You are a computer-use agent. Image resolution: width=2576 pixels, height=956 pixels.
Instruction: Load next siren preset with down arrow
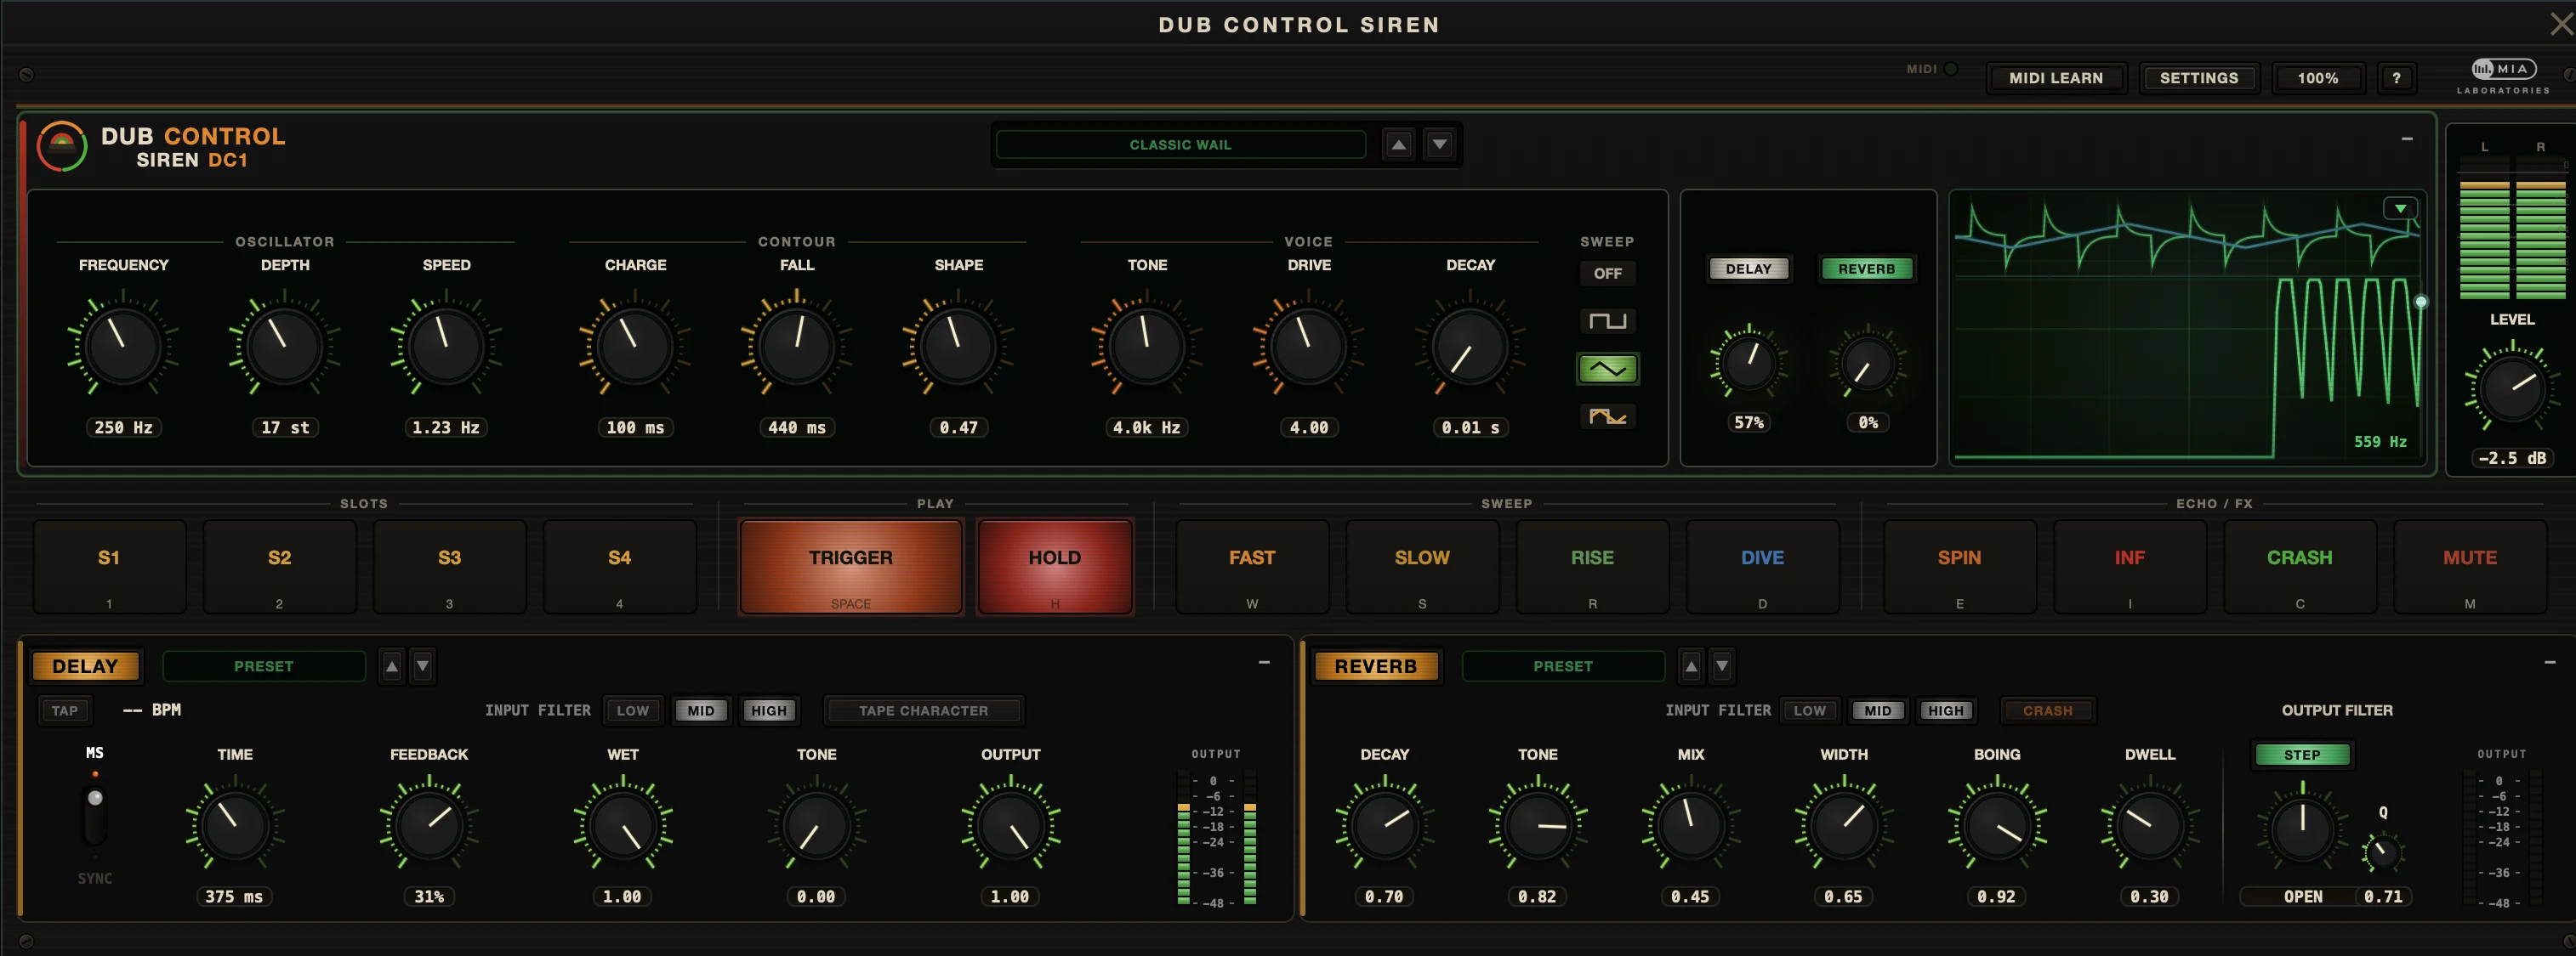point(1439,144)
